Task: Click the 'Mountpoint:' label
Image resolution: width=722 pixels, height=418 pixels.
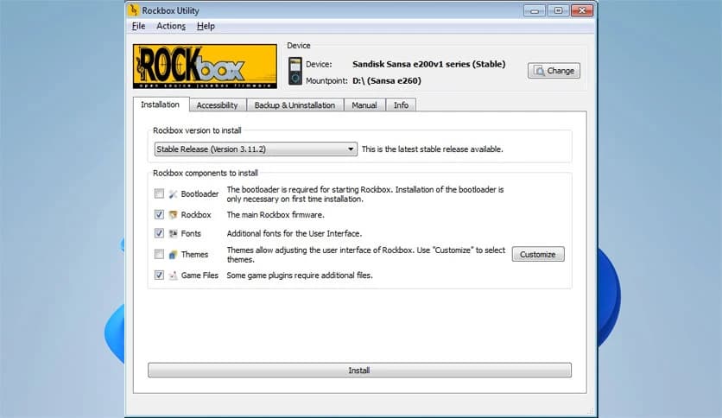Action: point(326,80)
